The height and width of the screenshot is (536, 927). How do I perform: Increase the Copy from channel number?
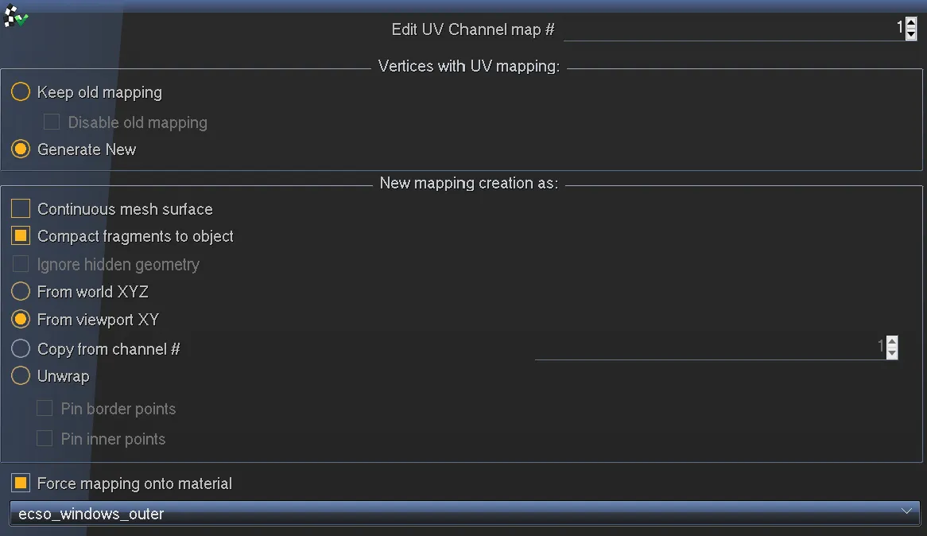tap(892, 342)
